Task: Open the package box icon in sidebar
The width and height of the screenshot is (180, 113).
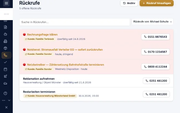Action: tap(6, 48)
